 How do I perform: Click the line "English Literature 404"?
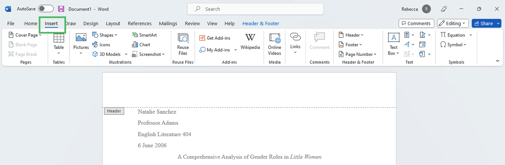coord(165,134)
